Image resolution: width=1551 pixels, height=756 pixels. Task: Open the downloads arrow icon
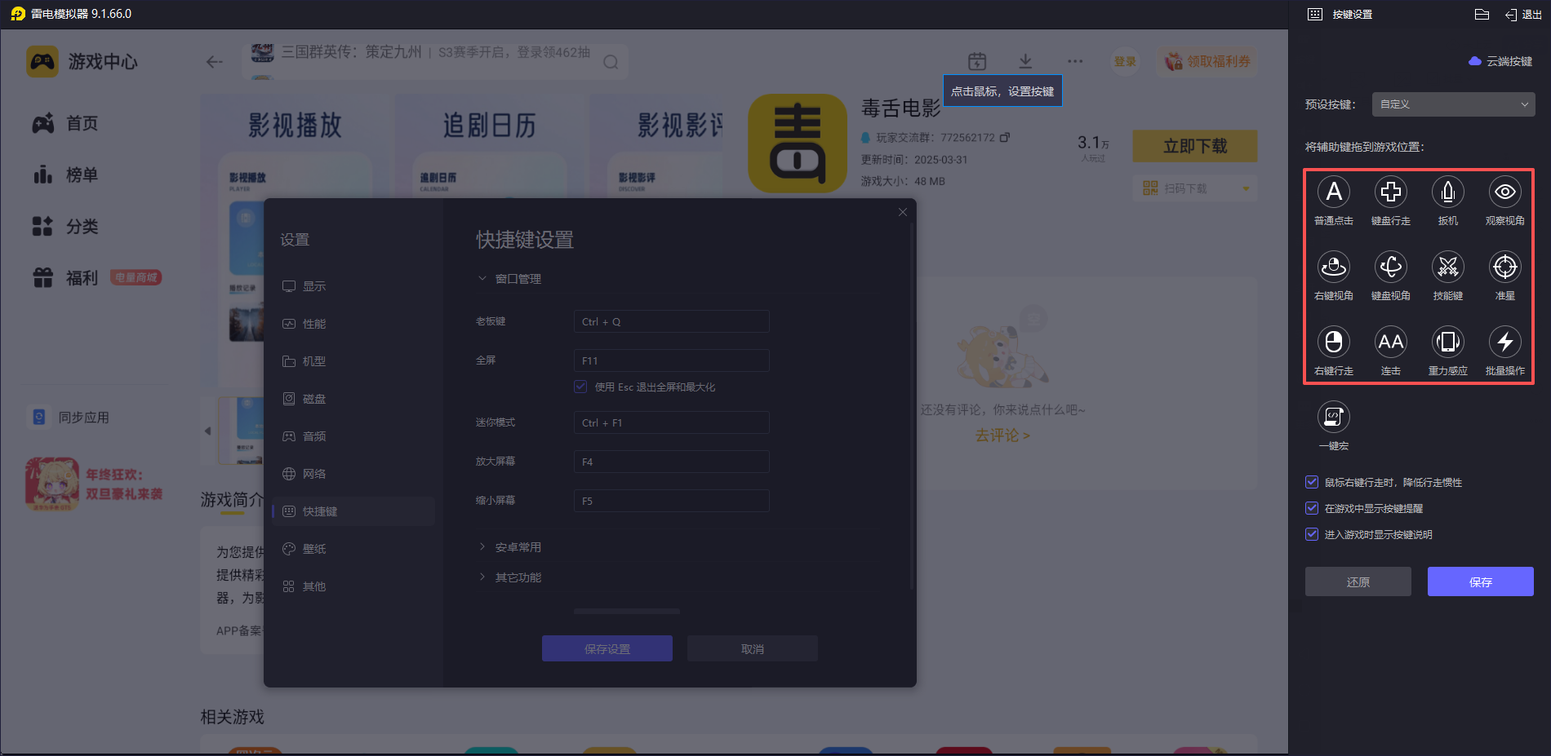tap(1025, 61)
